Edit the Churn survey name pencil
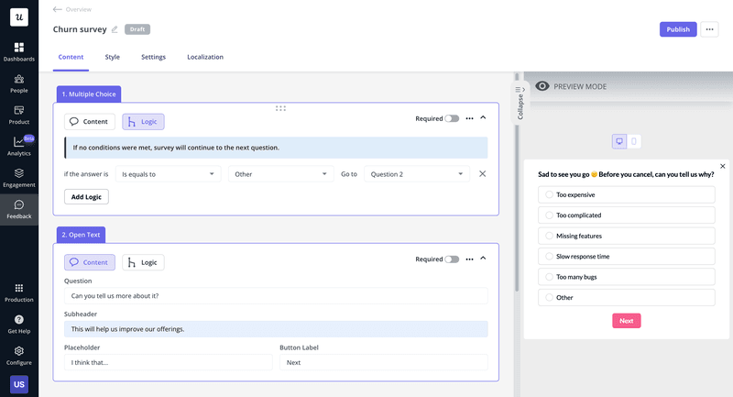 [x=115, y=29]
